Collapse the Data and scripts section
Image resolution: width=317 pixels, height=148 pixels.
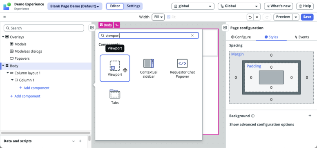tap(74, 141)
